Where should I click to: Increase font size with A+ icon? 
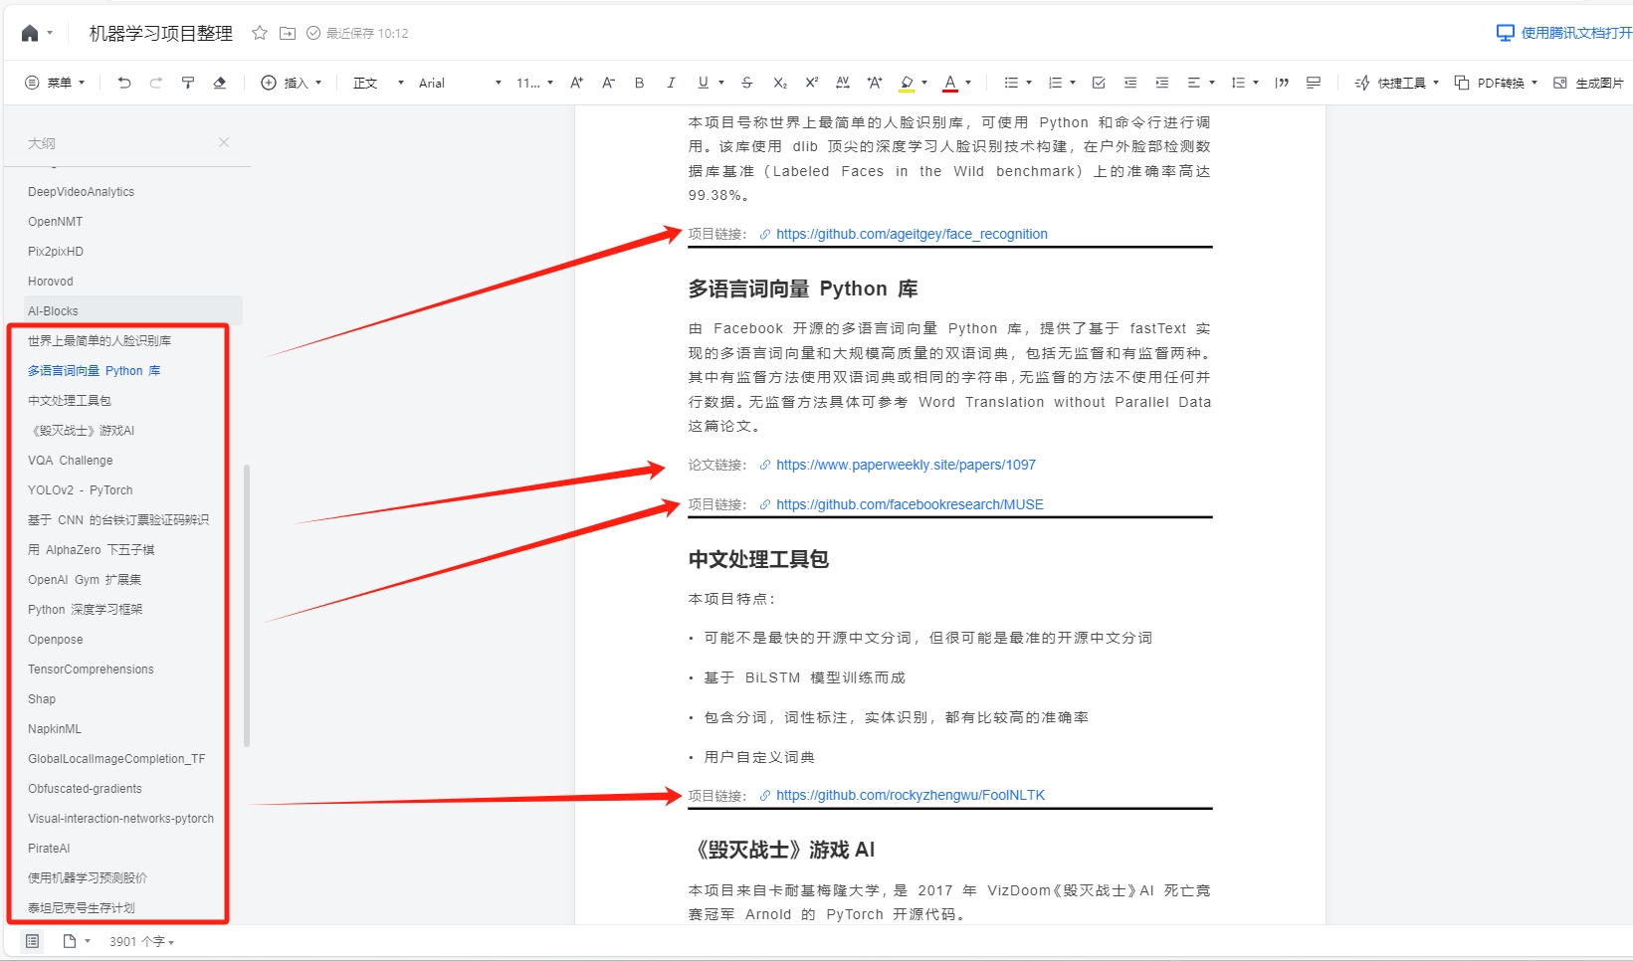tap(576, 83)
